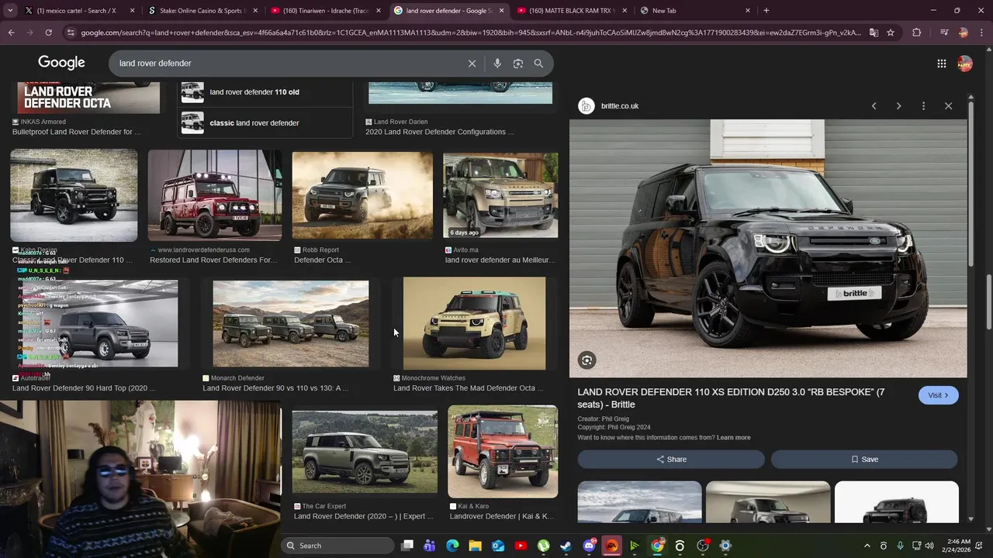This screenshot has height=558, width=993.
Task: Open Outlook from the taskbar
Action: click(498, 546)
